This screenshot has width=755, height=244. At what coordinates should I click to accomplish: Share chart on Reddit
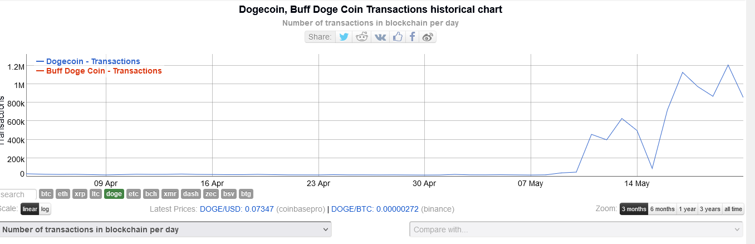(x=362, y=37)
